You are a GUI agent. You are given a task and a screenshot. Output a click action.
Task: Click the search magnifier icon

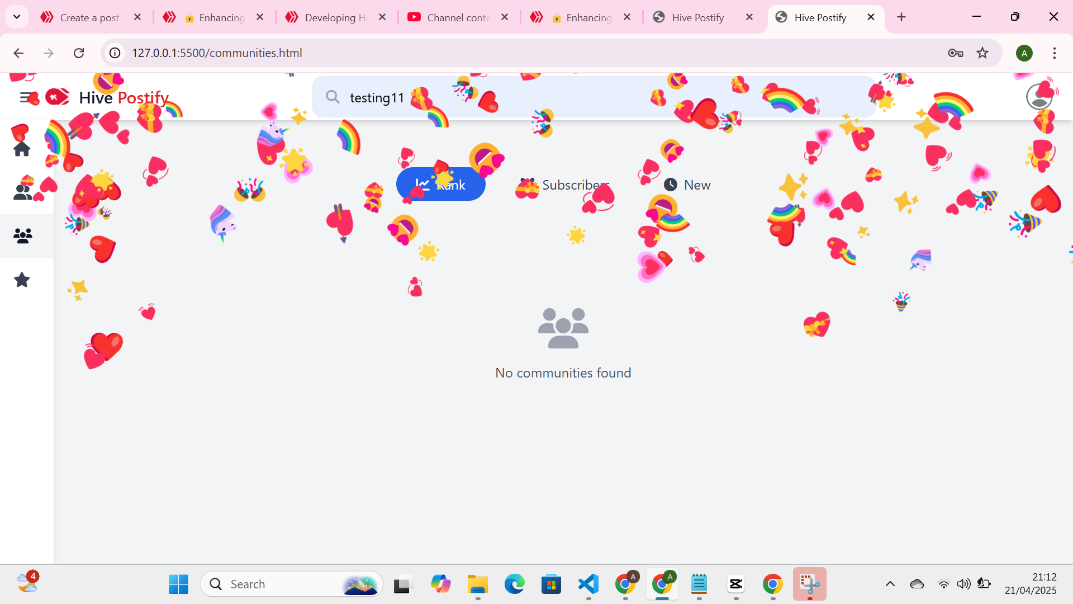(333, 97)
